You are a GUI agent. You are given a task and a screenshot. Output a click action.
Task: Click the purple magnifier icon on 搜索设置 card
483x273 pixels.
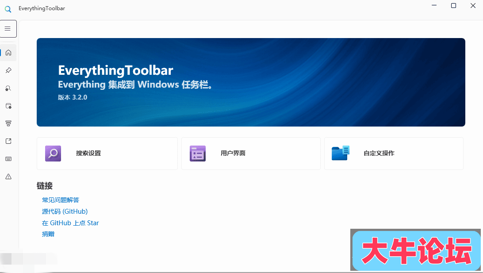(x=53, y=154)
